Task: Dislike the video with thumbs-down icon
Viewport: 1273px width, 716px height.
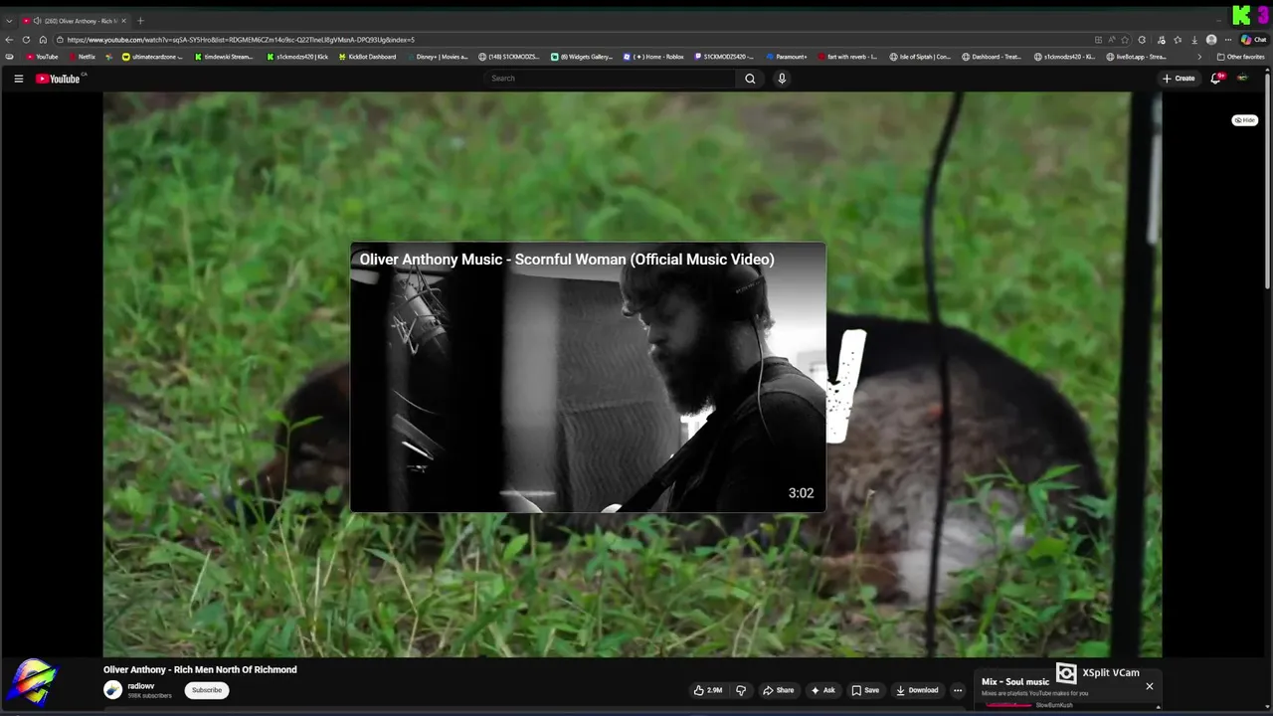Action: point(740,690)
